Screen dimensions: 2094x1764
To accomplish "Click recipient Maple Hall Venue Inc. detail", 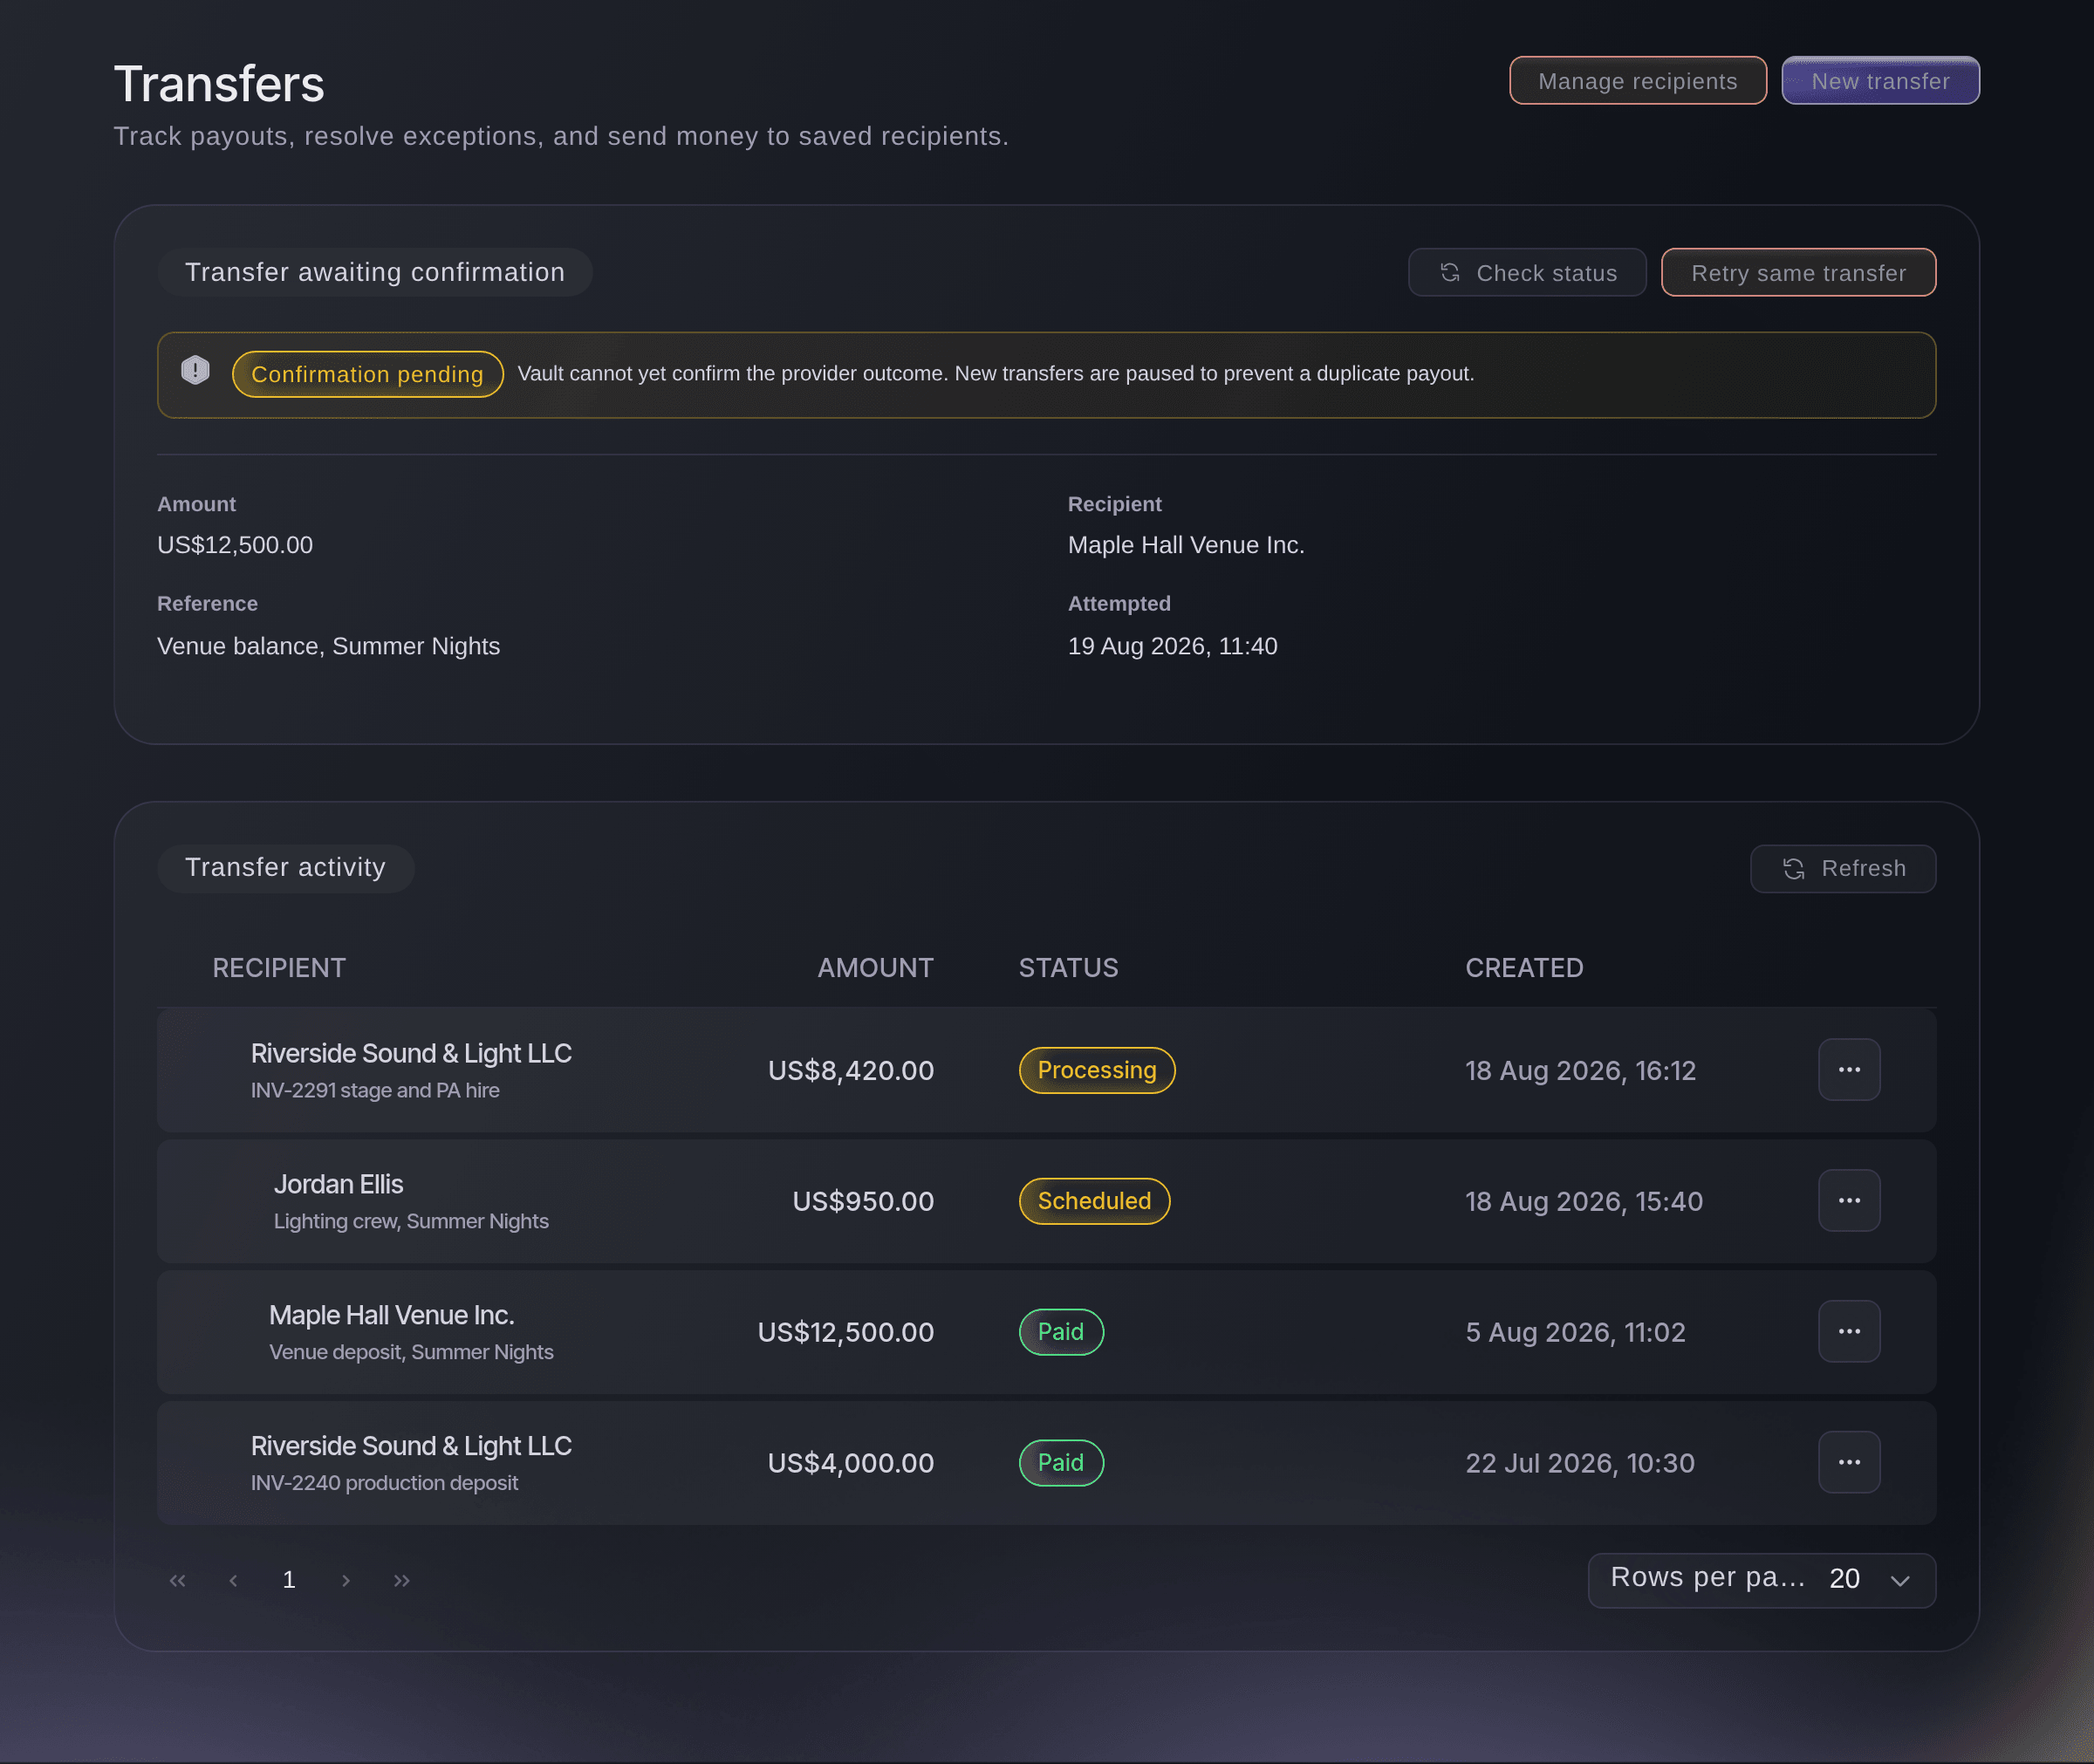I will pyautogui.click(x=1186, y=545).
